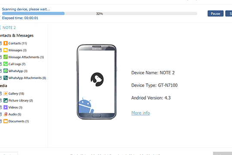Select the Gallery (18) label

16,94
